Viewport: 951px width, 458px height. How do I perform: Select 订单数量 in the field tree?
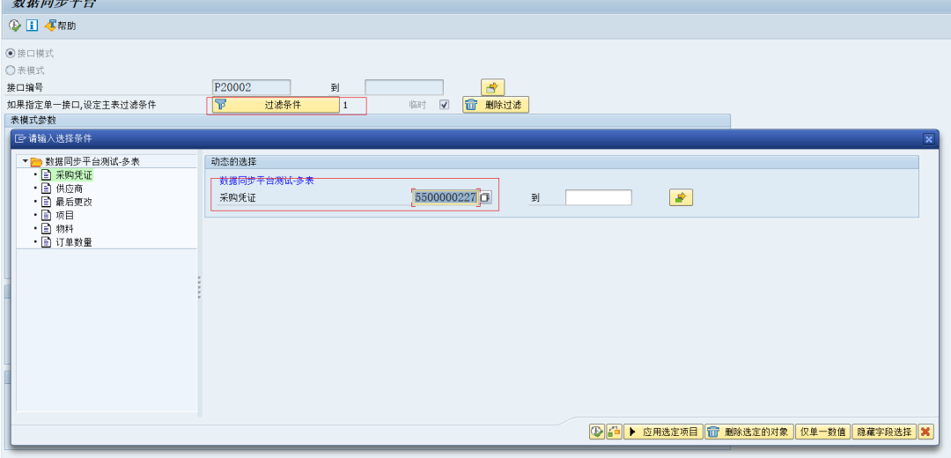coord(73,242)
